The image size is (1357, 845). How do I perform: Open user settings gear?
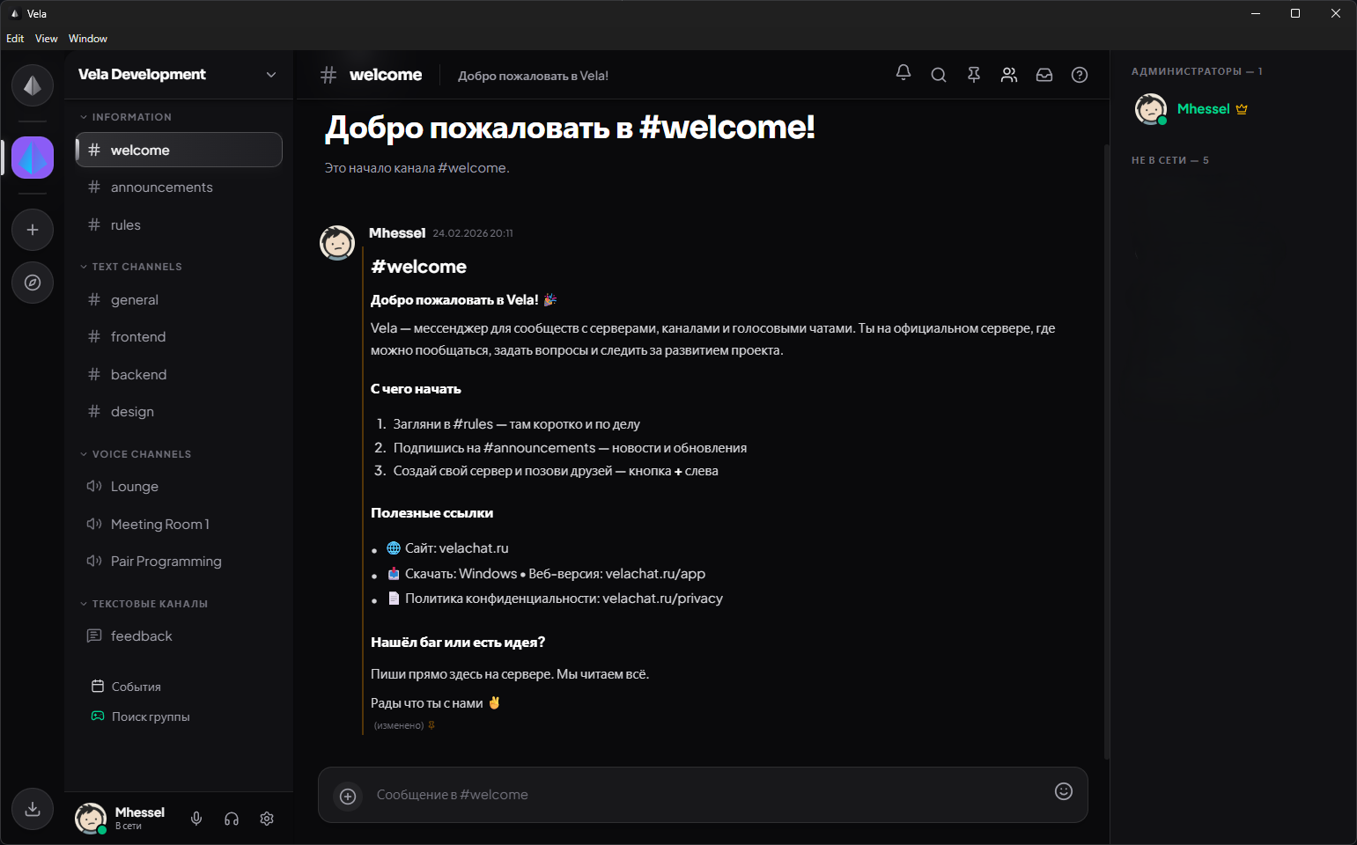[267, 819]
